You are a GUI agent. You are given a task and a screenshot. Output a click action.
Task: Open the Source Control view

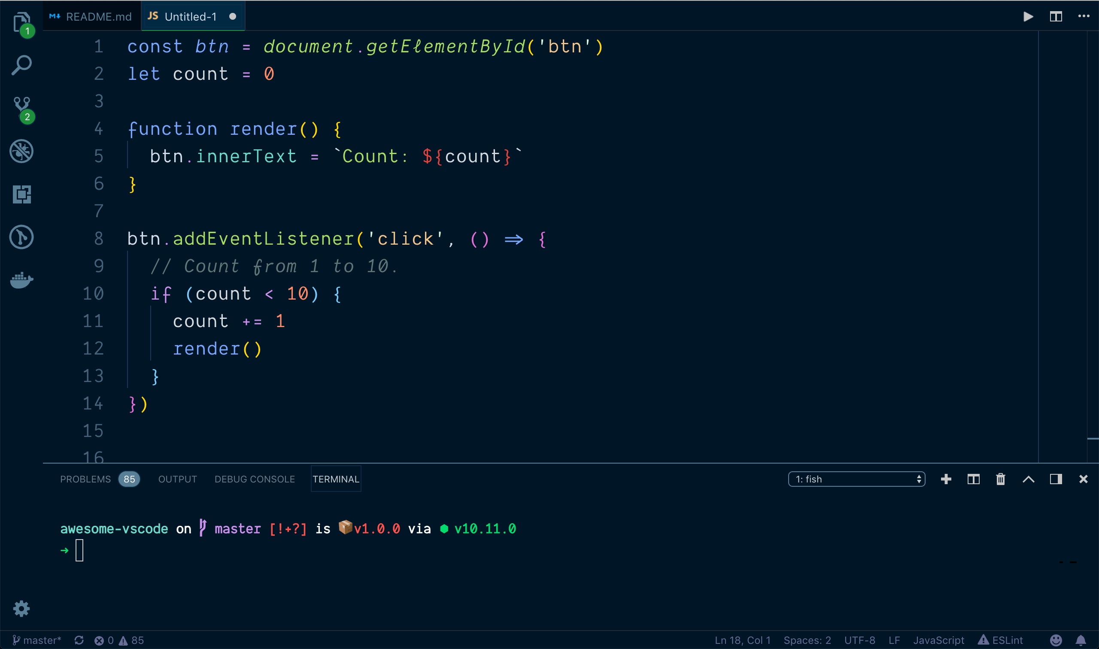pyautogui.click(x=21, y=107)
